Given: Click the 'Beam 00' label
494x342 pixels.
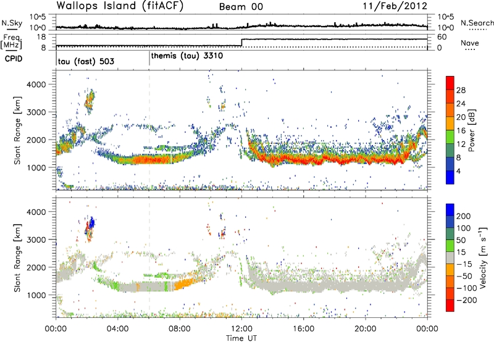Looking at the screenshot, I should tap(241, 7).
